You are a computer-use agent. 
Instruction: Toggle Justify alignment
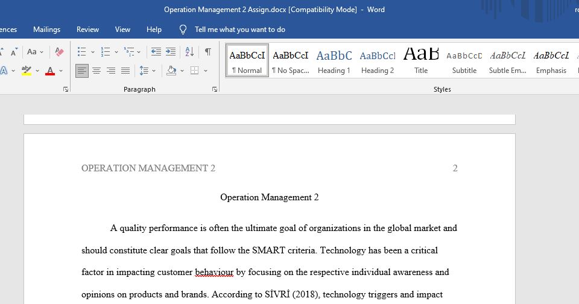(x=125, y=71)
